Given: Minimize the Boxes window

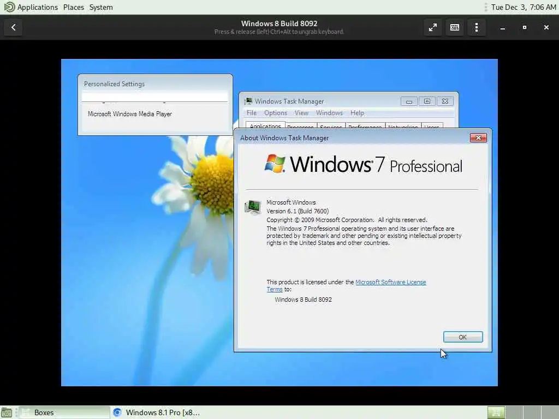Looking at the screenshot, I should tap(503, 27).
